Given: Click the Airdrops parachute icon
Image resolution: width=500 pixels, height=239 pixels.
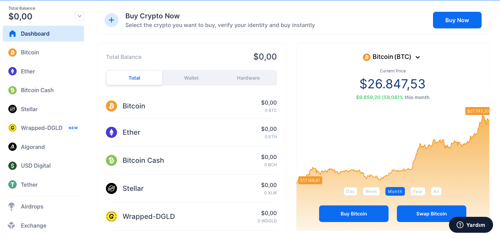Looking at the screenshot, I should [11, 206].
